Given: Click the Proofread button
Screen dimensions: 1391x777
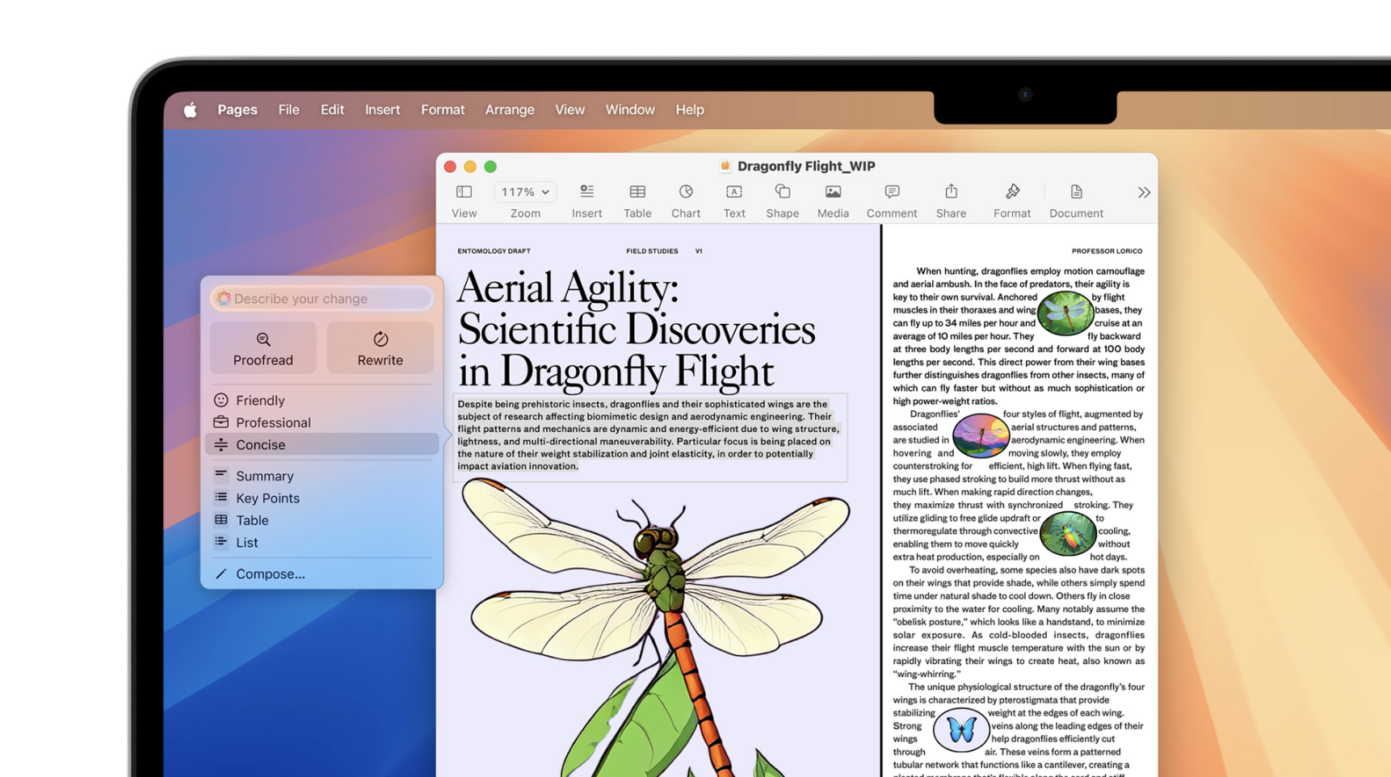Looking at the screenshot, I should point(263,348).
